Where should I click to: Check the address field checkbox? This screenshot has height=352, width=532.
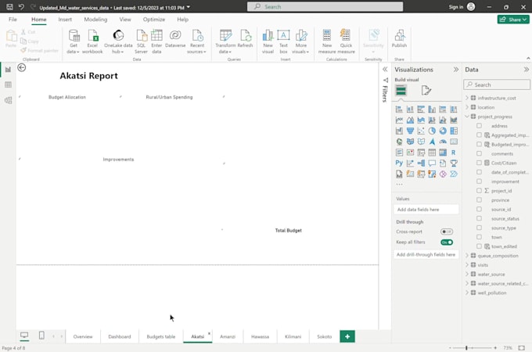coord(479,126)
